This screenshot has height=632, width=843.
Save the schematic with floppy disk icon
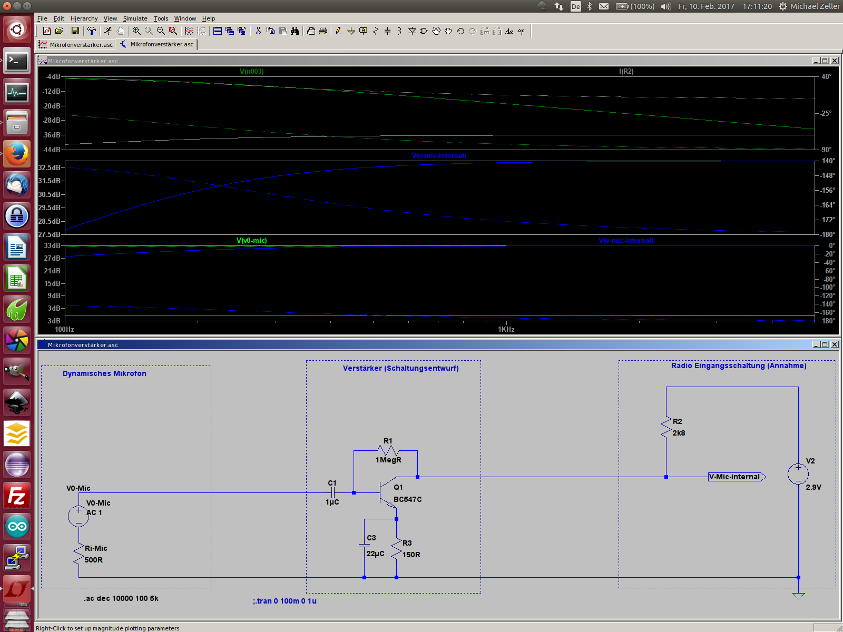pos(75,31)
